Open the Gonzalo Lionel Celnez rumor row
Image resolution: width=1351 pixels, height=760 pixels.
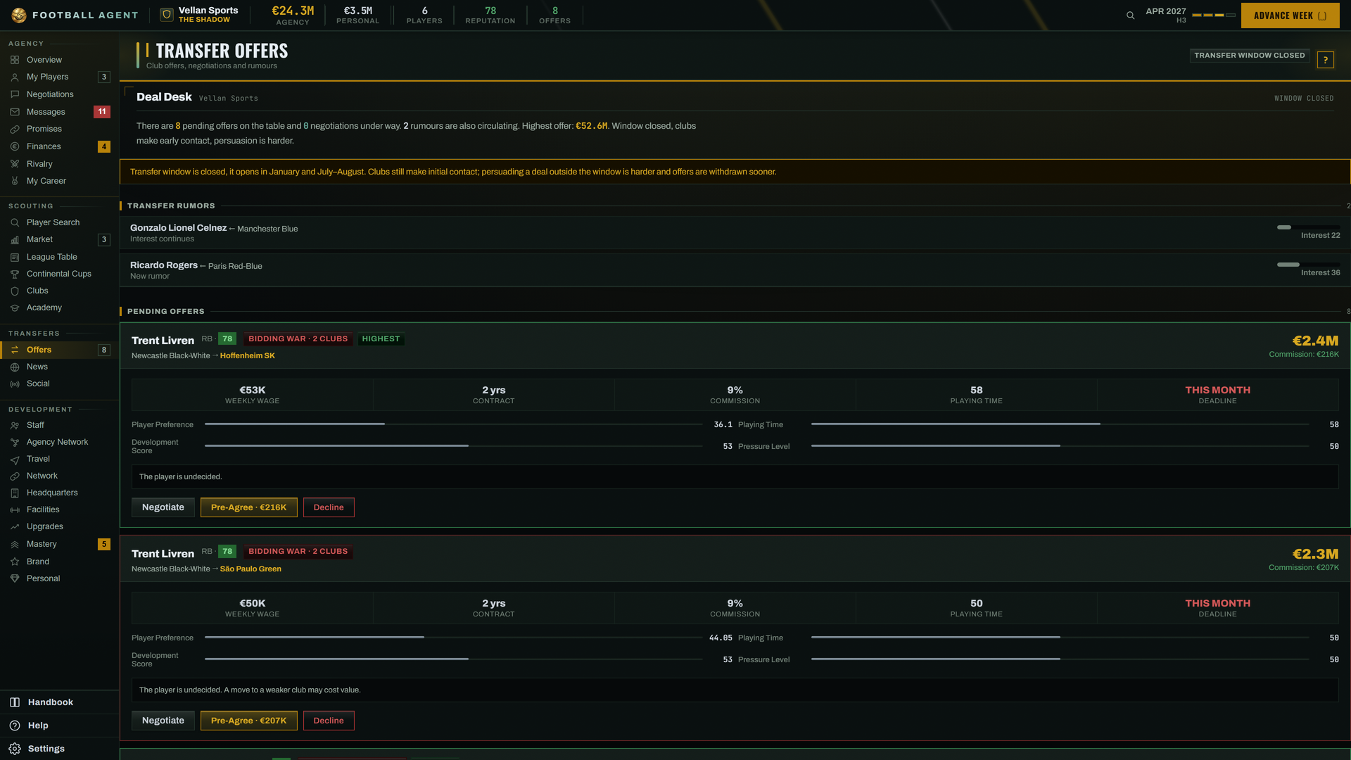point(735,233)
